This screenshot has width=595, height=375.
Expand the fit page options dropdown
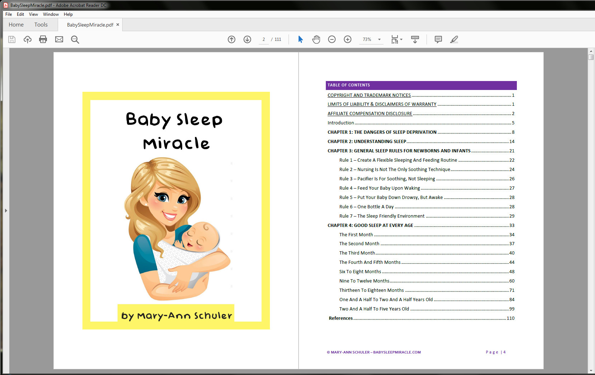pyautogui.click(x=401, y=39)
